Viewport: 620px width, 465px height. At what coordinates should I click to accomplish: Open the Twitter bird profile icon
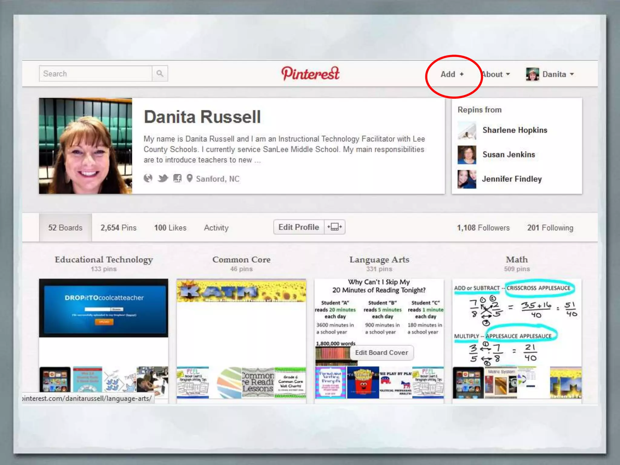click(x=163, y=178)
